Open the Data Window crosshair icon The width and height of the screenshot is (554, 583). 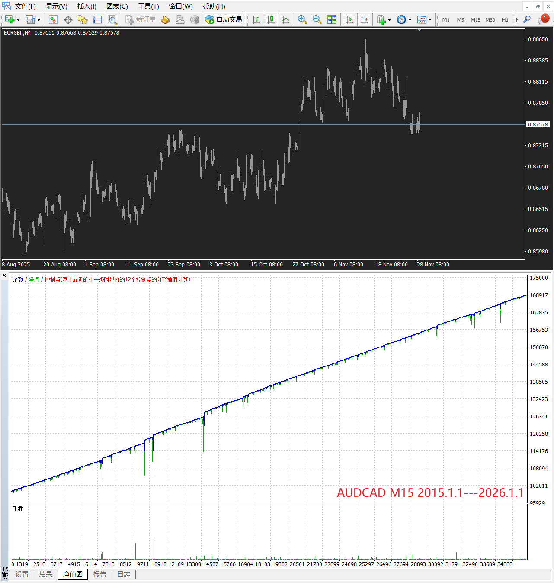click(x=68, y=19)
